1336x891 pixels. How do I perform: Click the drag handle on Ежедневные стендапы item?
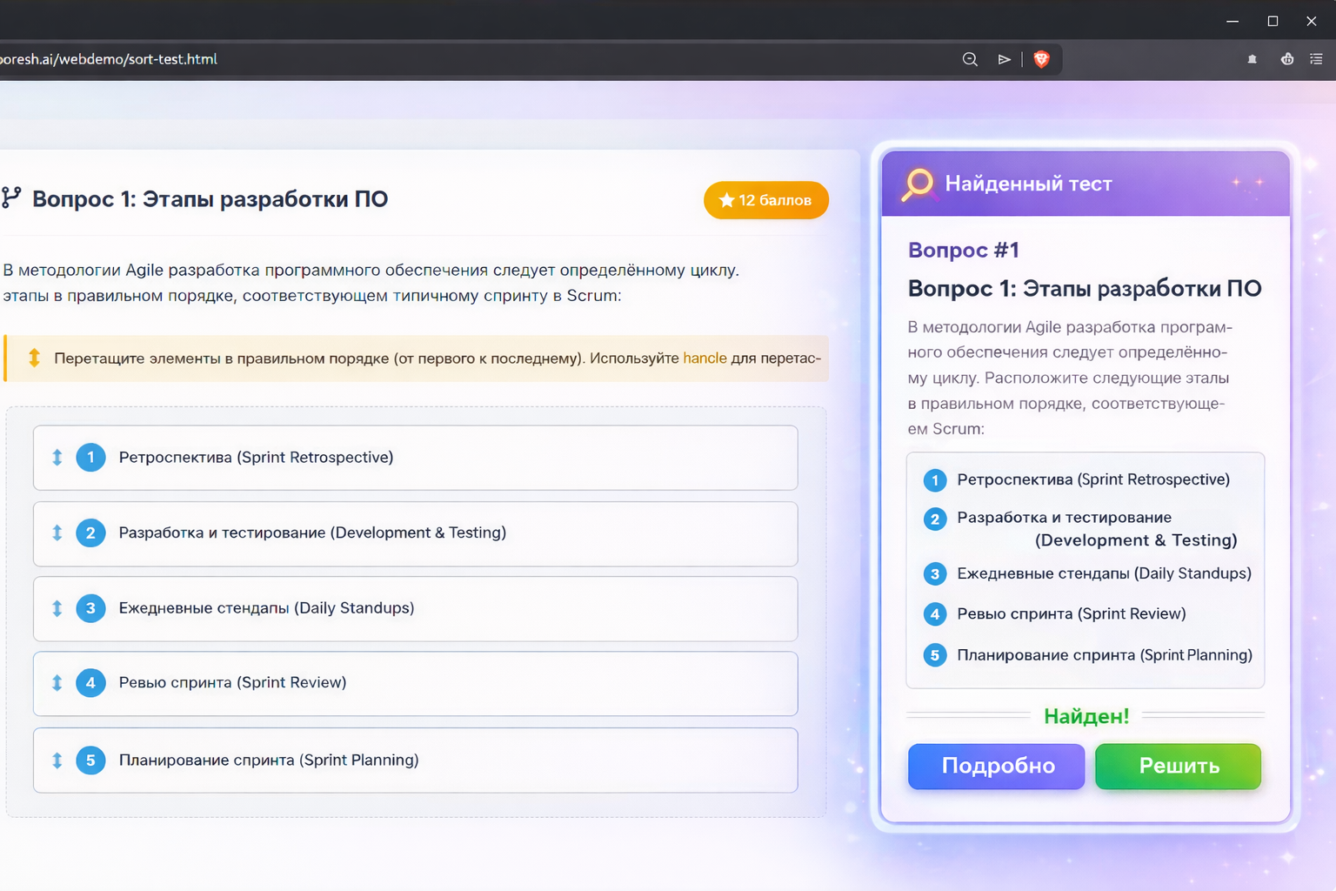[57, 608]
